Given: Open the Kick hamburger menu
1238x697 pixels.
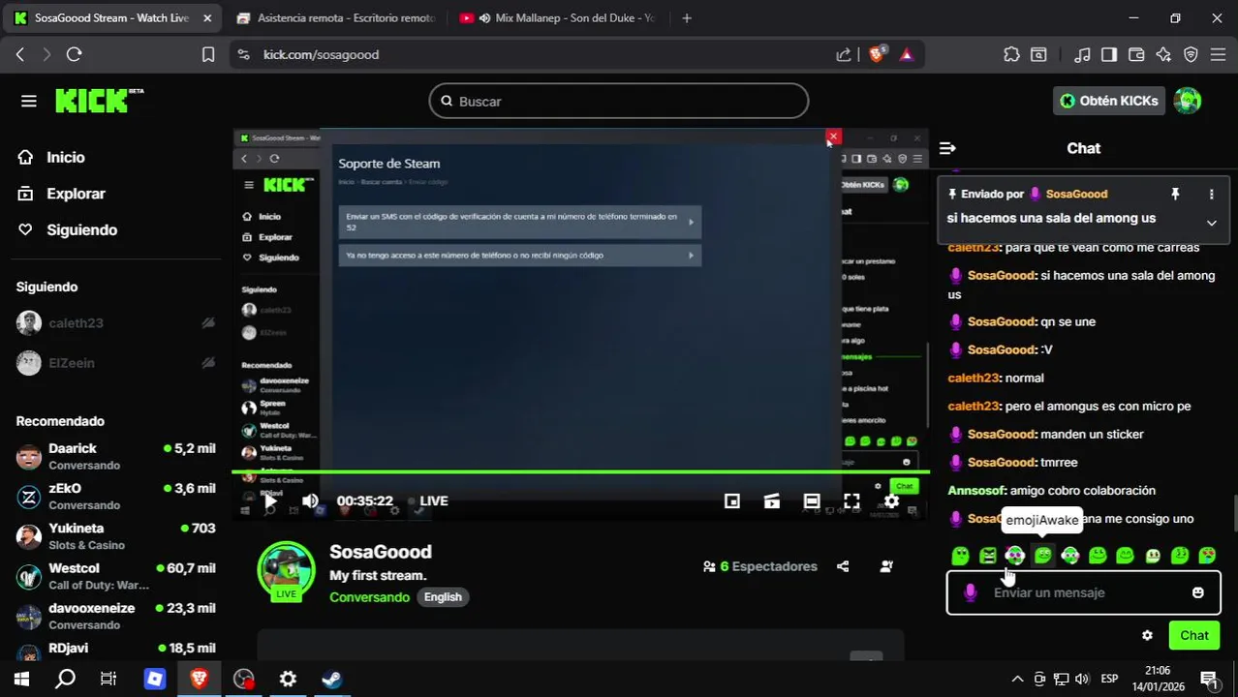Looking at the screenshot, I should coord(28,101).
